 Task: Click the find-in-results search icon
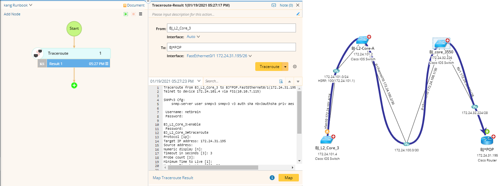[281, 81]
